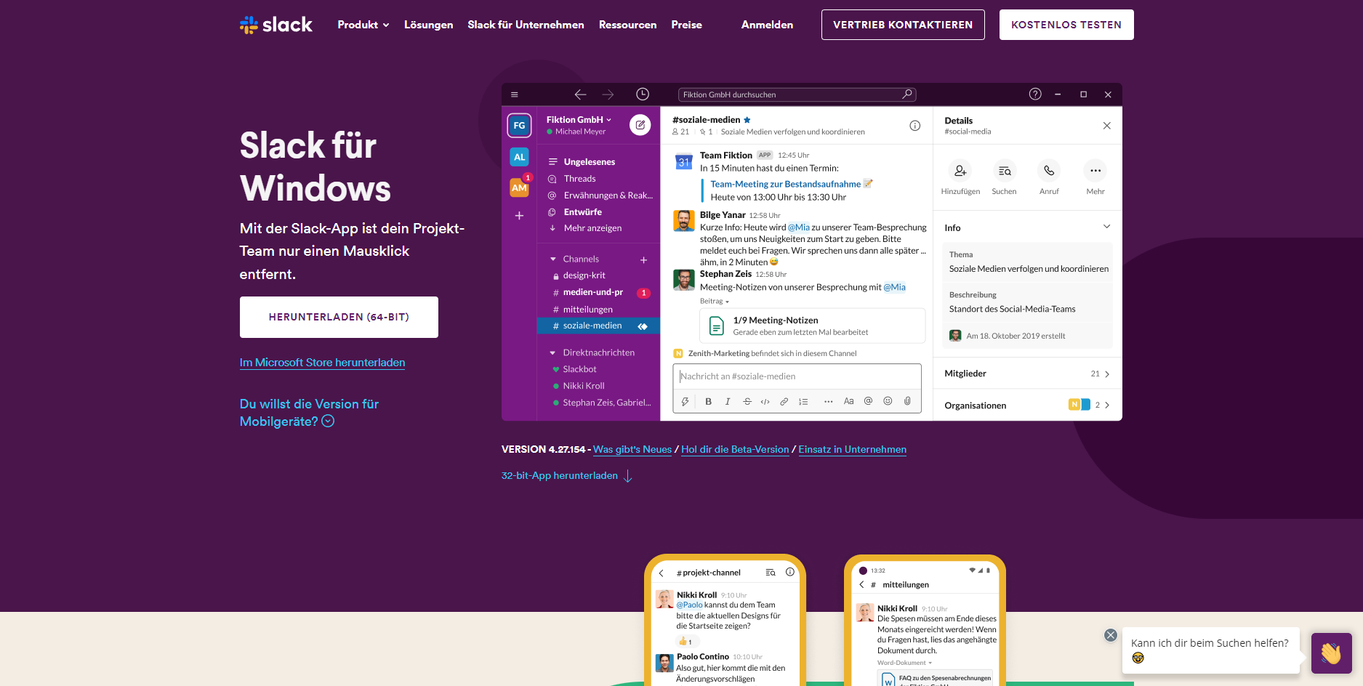Click the star next to #soziale-medien
The width and height of the screenshot is (1363, 686).
tap(747, 120)
